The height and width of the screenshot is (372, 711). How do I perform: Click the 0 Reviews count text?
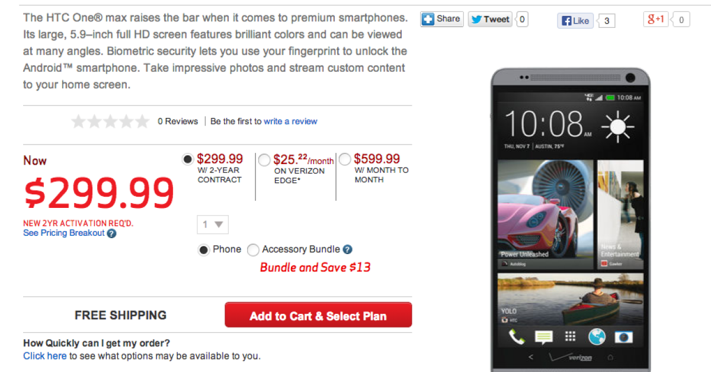point(178,121)
